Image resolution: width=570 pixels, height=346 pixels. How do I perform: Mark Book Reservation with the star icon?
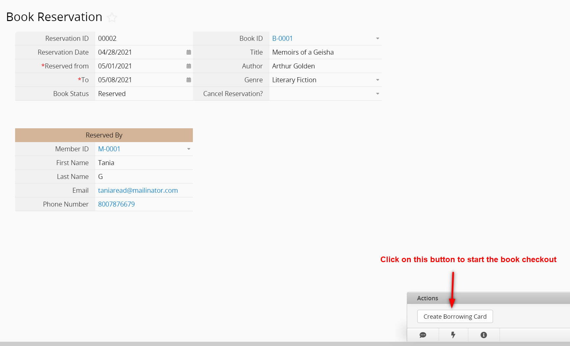(x=112, y=17)
